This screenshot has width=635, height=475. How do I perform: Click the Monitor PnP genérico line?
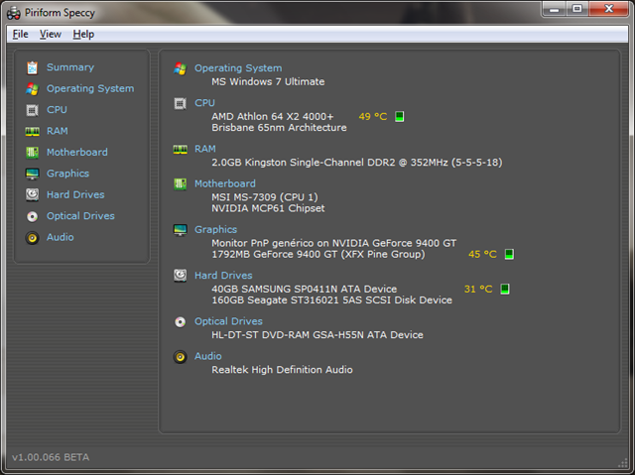click(x=333, y=243)
